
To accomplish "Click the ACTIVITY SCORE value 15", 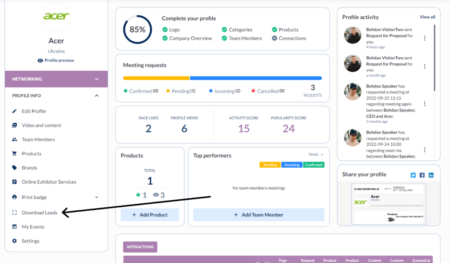I will click(x=243, y=129).
